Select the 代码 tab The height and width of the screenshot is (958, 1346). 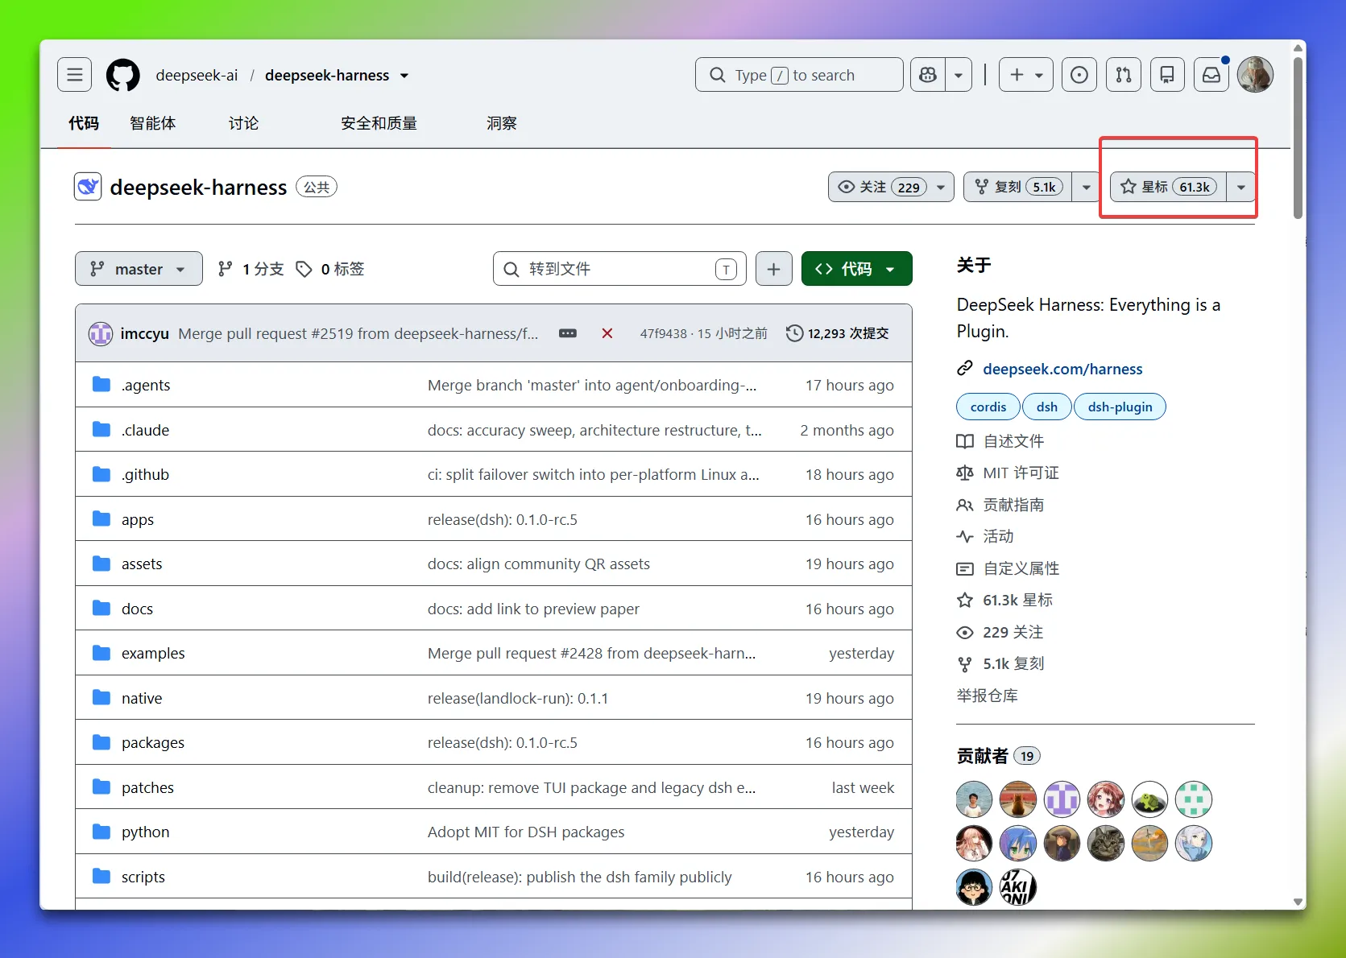[x=84, y=123]
